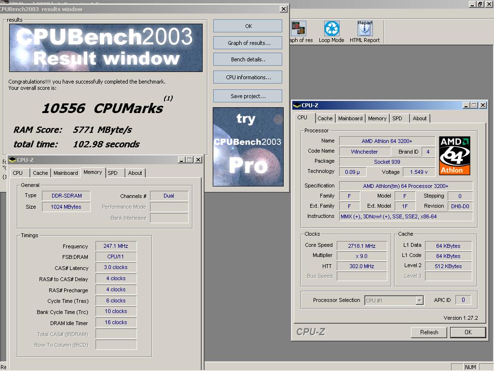The height and width of the screenshot is (371, 494).
Task: Click the Code Name value 'Winchester'
Action: coord(365,152)
